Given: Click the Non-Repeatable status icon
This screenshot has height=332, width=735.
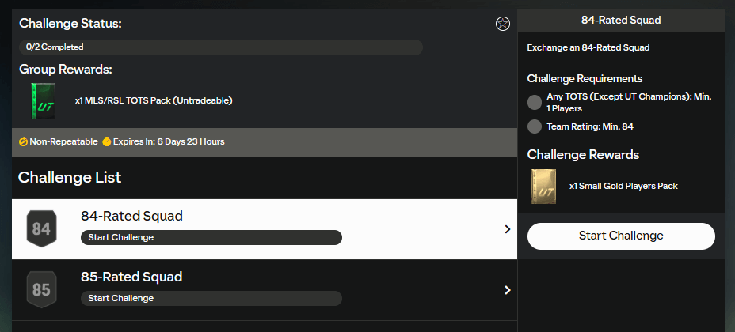Looking at the screenshot, I should point(24,142).
